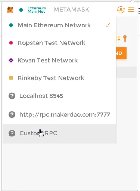Select Rinkeby Test Network

tap(59, 78)
